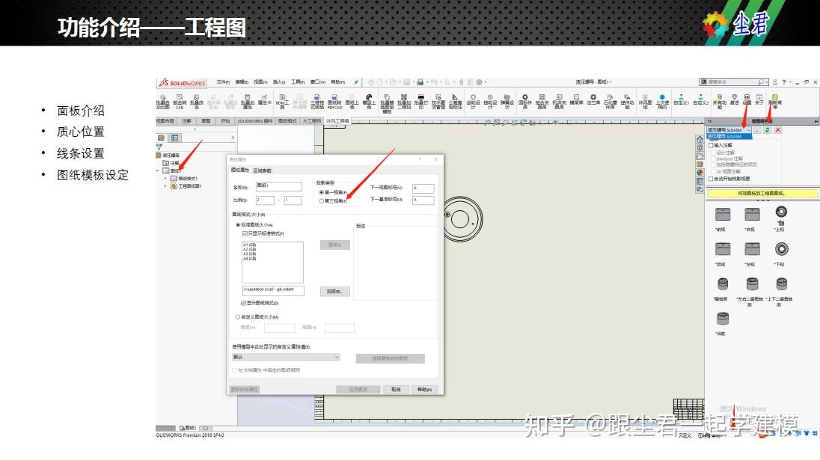The width and height of the screenshot is (820, 460).
Task: Select the 第三视角 projection radio button
Action: [321, 200]
